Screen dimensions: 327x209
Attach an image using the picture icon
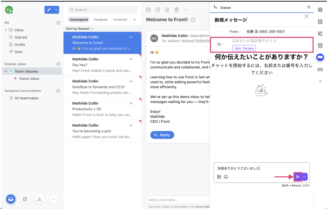(219, 177)
